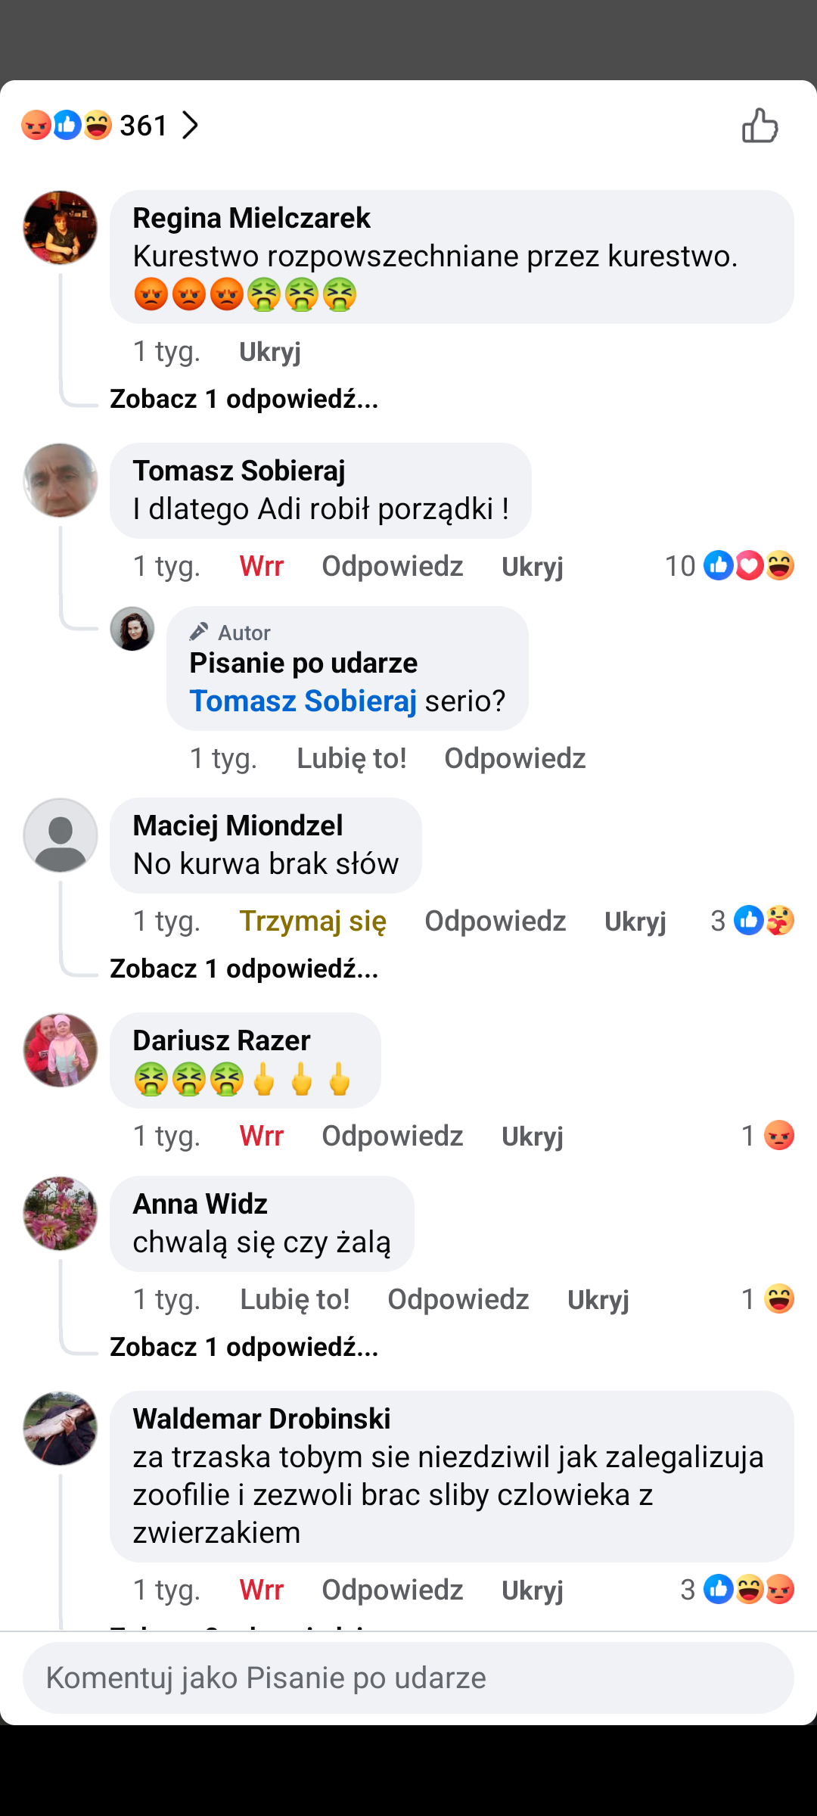Open Waldemar Drobinski's profile name
Viewport: 817px width, 1816px height.
(x=262, y=1419)
